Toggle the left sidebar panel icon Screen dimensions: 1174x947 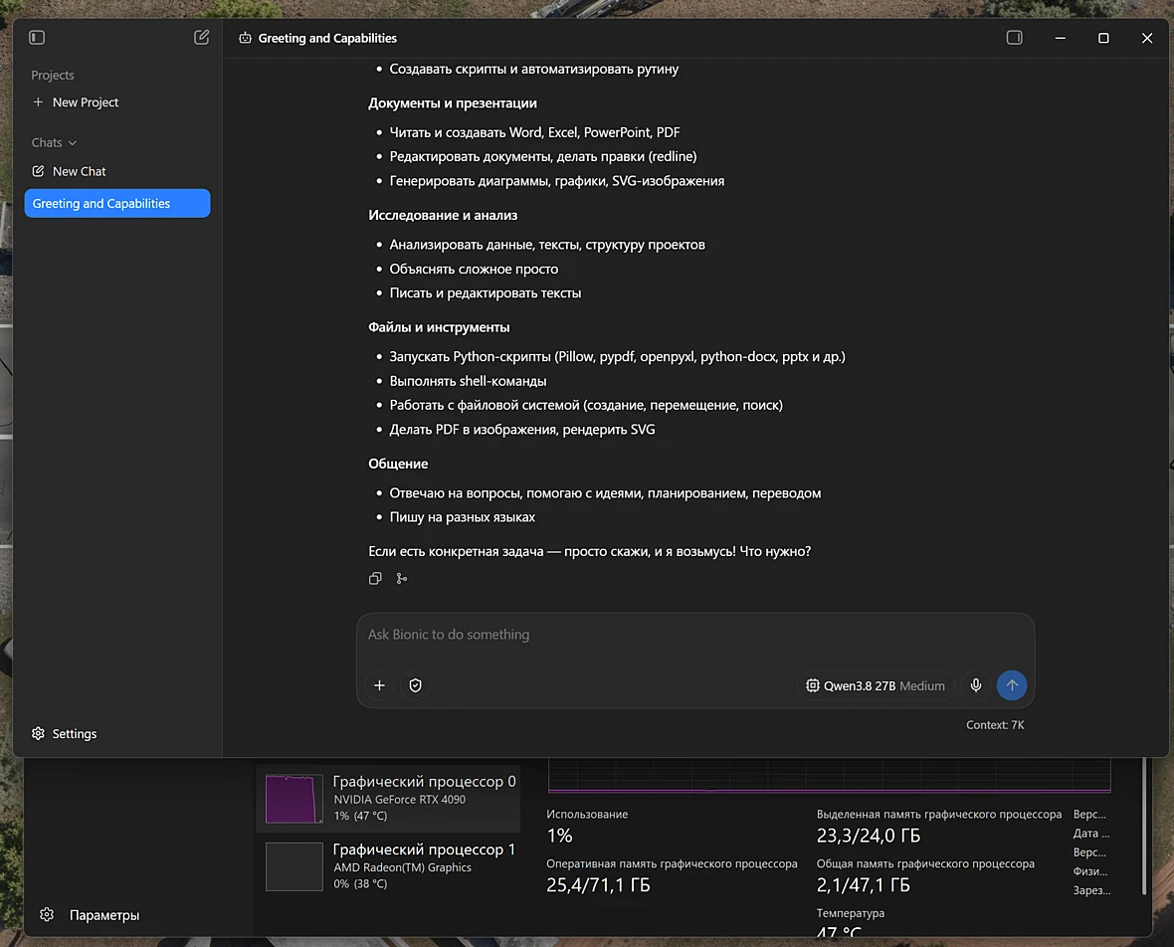[37, 38]
